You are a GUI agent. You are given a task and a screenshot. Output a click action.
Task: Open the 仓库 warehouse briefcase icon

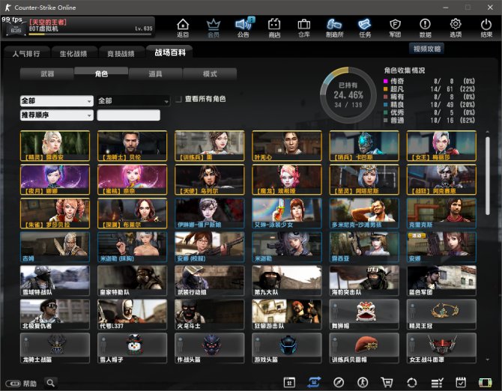[304, 28]
